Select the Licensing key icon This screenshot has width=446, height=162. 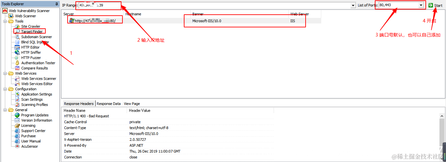[x=17, y=125]
